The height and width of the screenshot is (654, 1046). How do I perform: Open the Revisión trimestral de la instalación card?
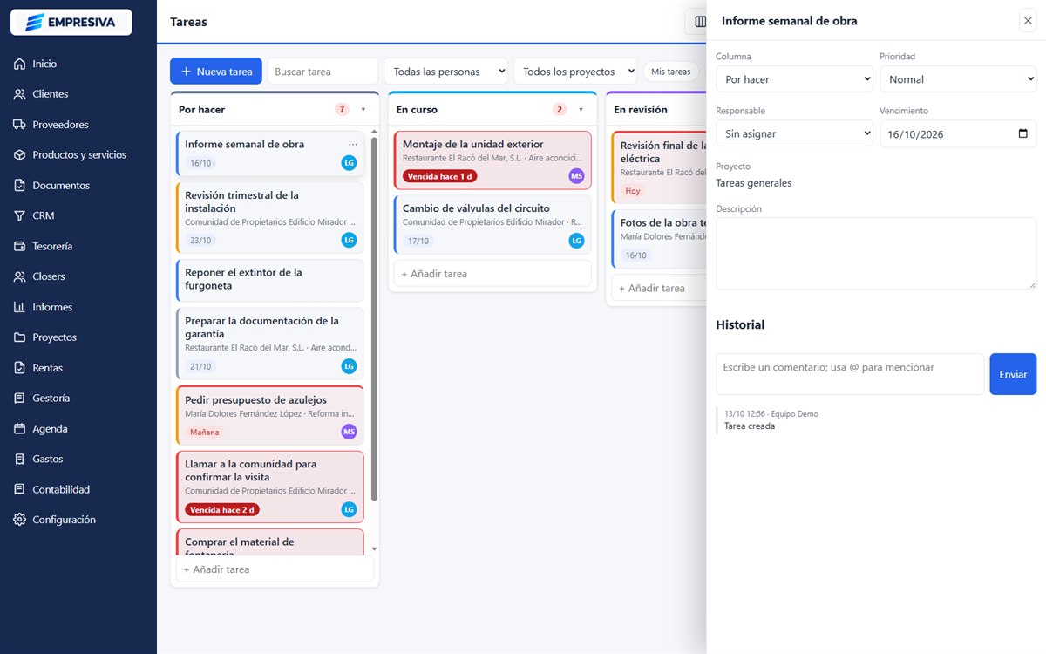click(x=269, y=217)
